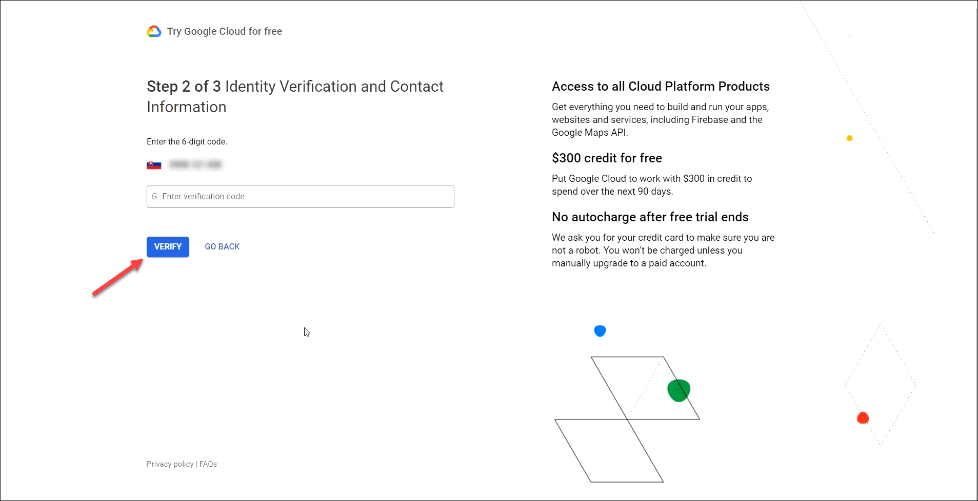Screen dimensions: 978x501
Task: Click the blue VERIFY button
Action: click(168, 247)
